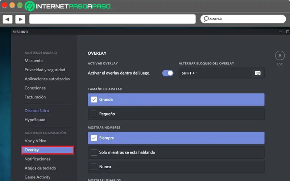Open Privacidad y seguridad settings
Screen dimensions: 290x181
click(45, 70)
